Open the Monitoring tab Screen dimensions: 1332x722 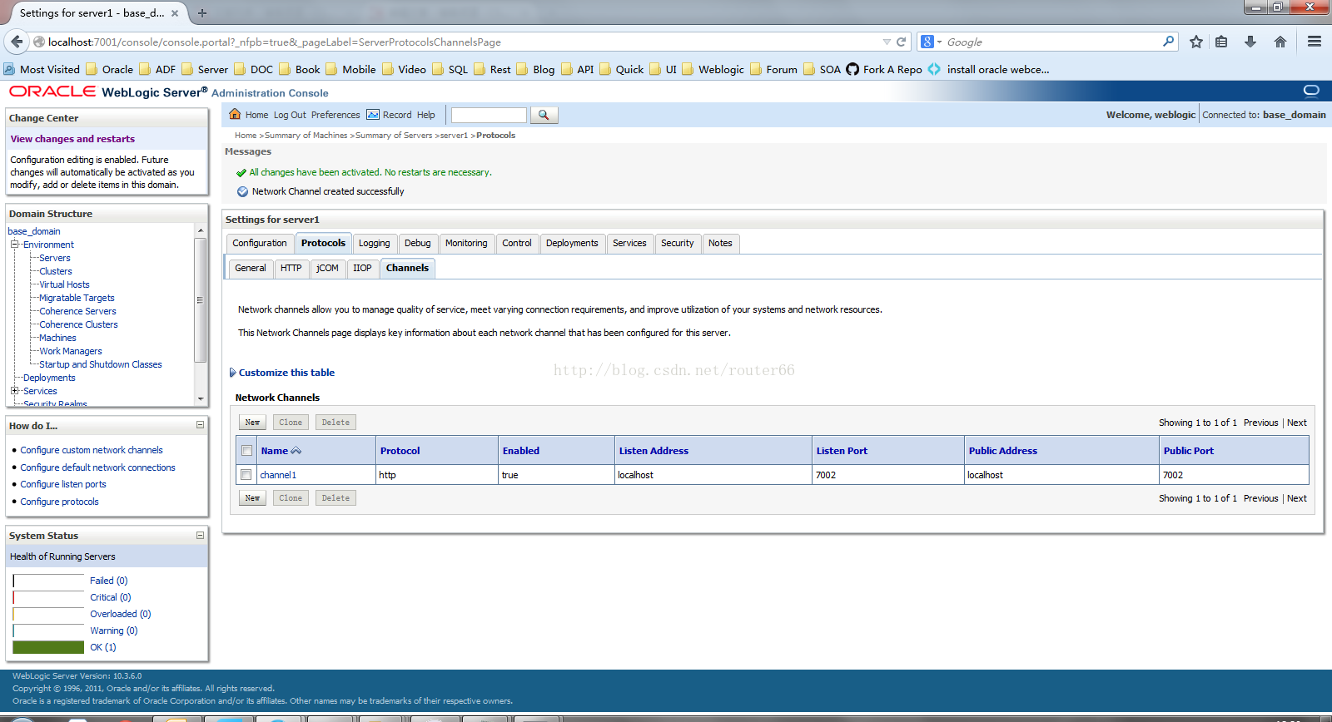466,243
